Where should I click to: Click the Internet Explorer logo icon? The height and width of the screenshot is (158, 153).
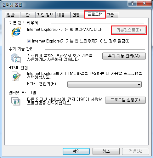[16, 31]
